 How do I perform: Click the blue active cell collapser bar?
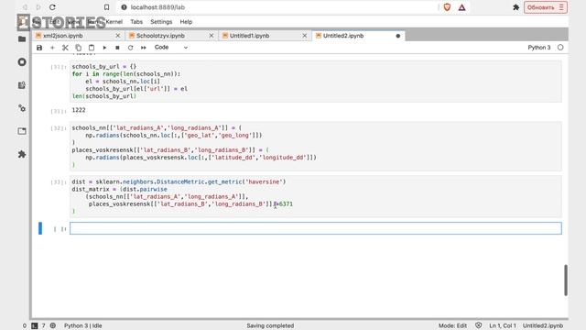40,228
